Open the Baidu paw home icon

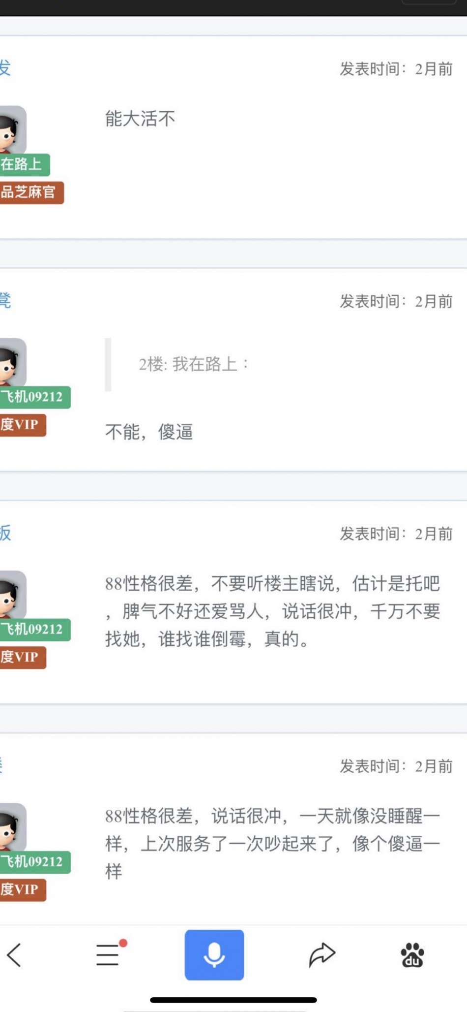[412, 955]
